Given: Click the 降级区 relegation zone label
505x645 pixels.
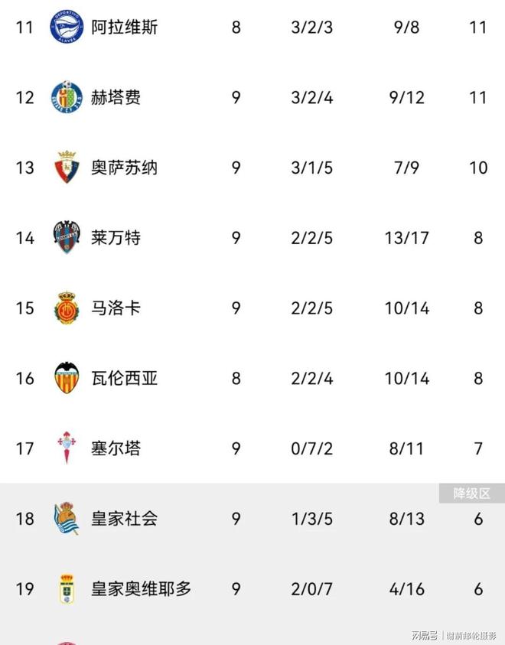Looking at the screenshot, I should (471, 494).
